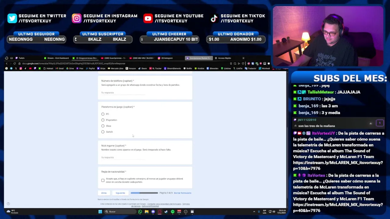Click the microphone icon in system tray

point(259,211)
